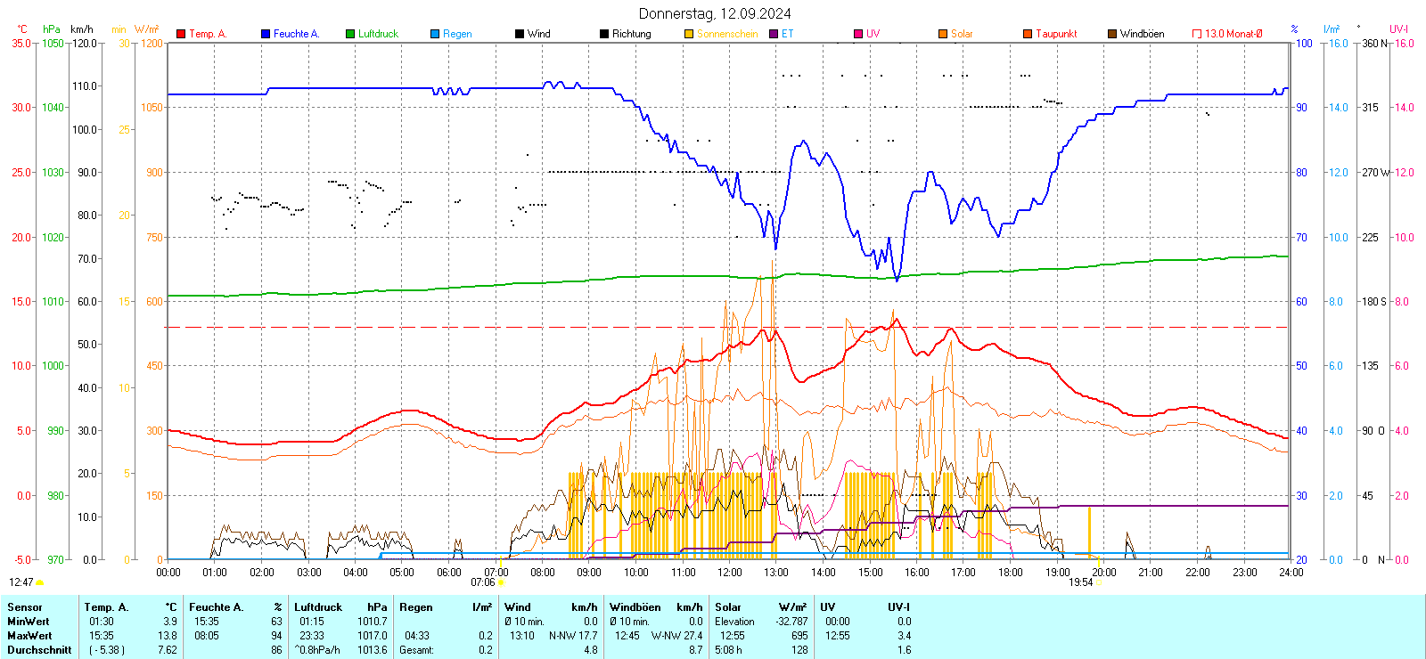This screenshot has height=659, width=1426.
Task: Click the 12:00 label on time axis
Action: 730,573
